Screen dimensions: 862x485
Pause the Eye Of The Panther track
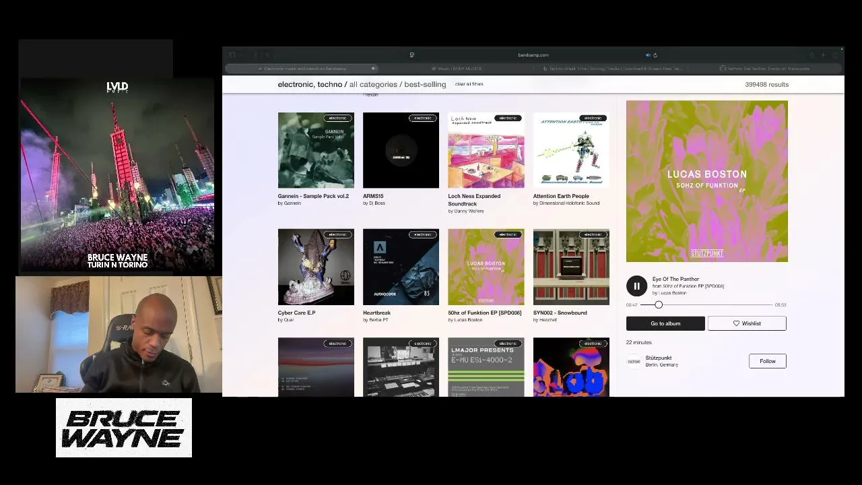[636, 286]
